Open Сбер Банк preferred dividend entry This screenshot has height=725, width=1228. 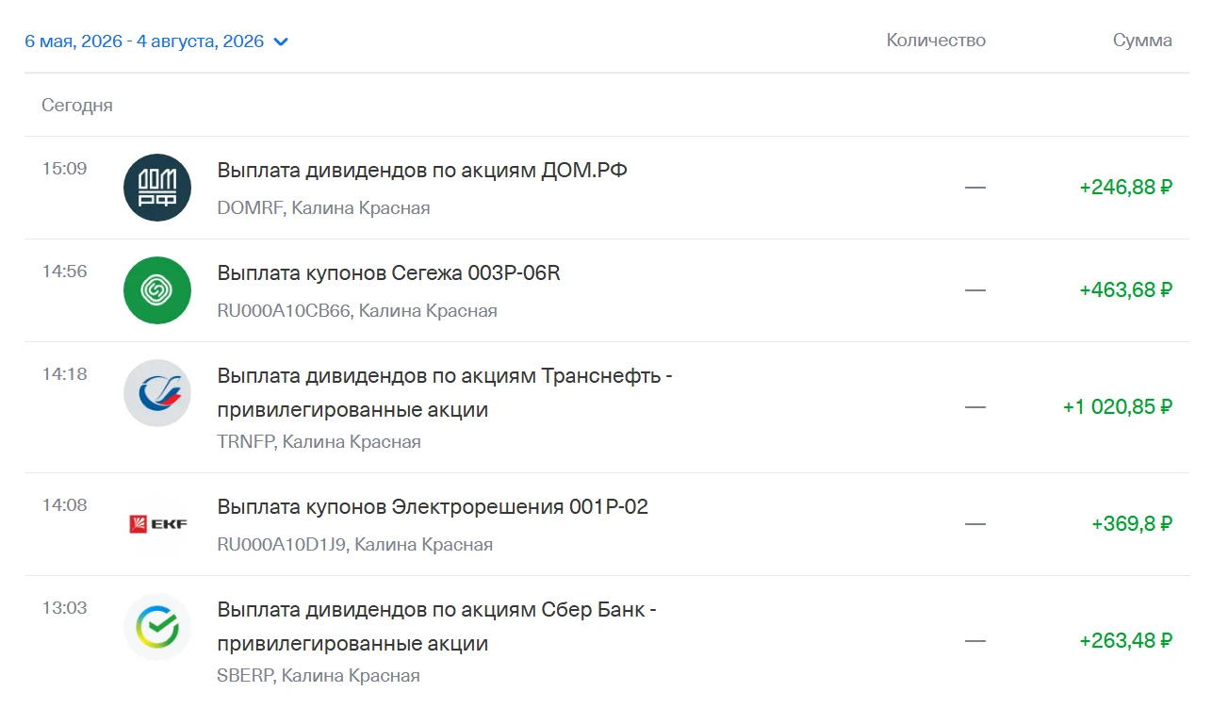[x=607, y=641]
